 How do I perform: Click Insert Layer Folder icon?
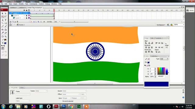[15, 22]
